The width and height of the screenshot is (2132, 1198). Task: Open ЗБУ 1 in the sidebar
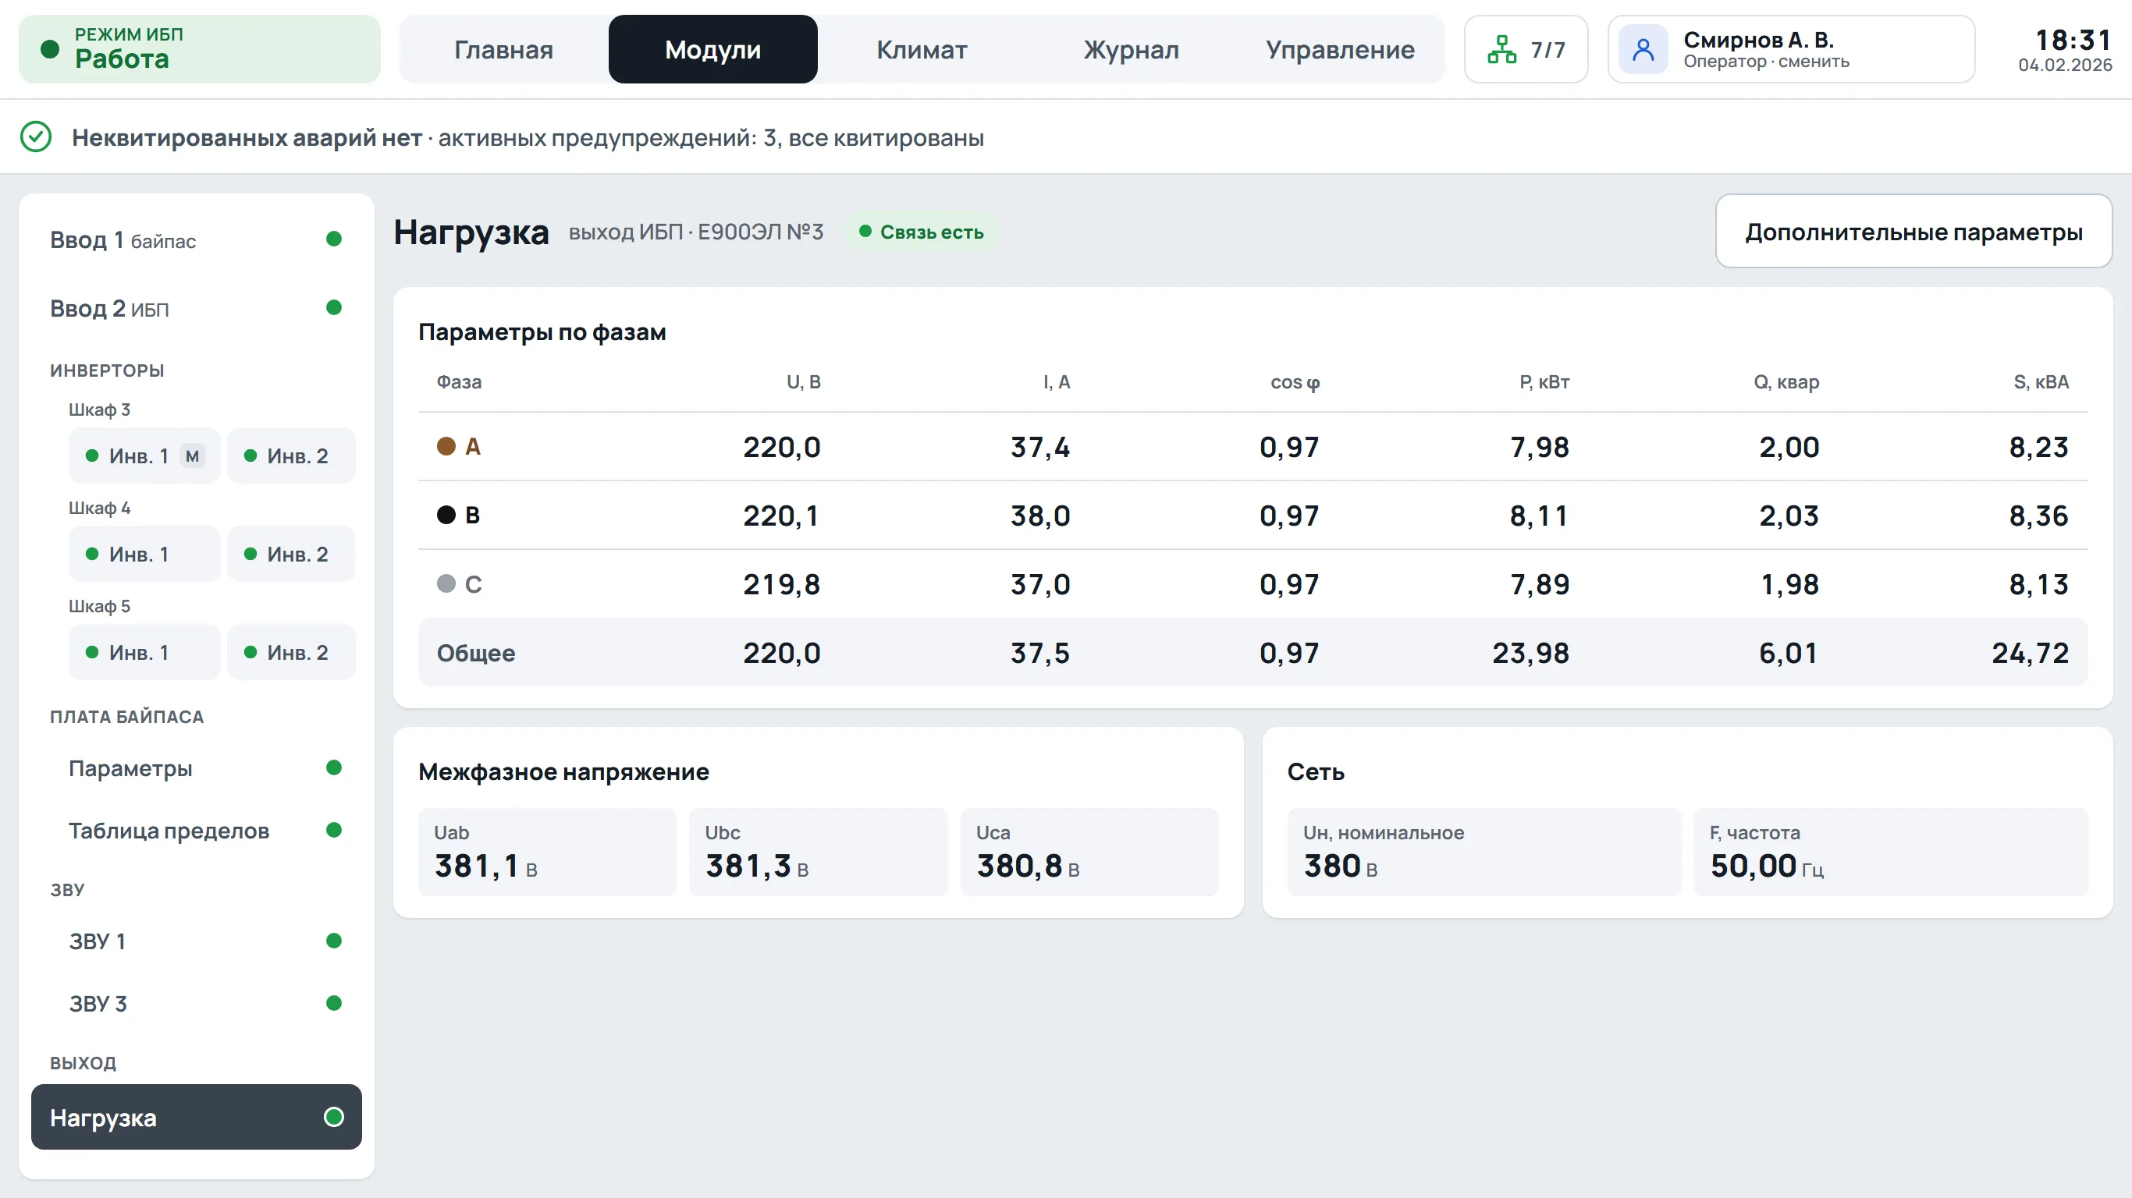196,941
